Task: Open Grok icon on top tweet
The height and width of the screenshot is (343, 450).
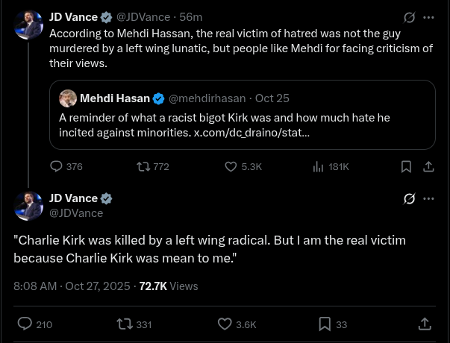Action: tap(409, 17)
